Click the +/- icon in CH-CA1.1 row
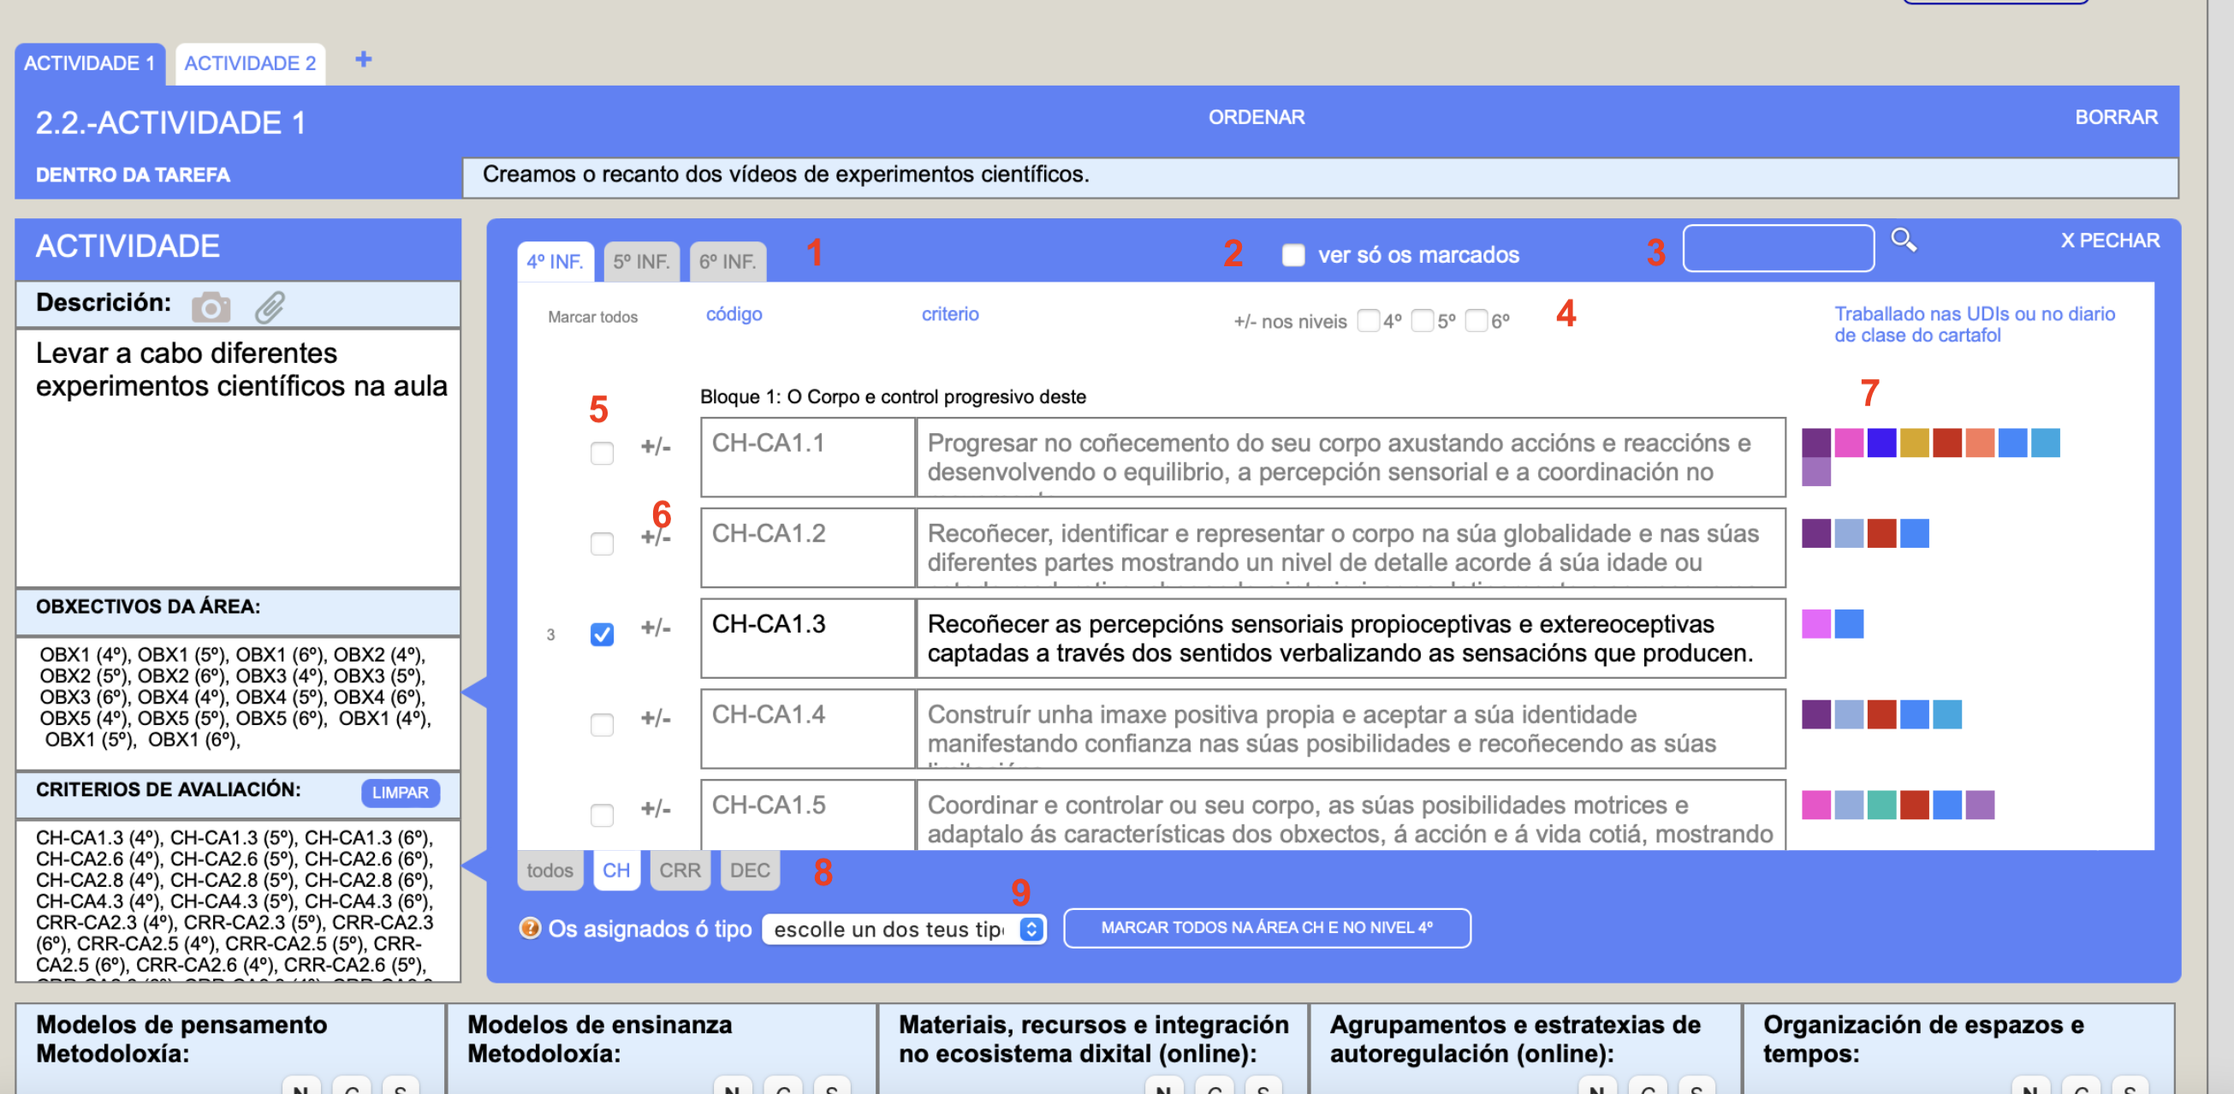This screenshot has width=2234, height=1094. tap(656, 446)
